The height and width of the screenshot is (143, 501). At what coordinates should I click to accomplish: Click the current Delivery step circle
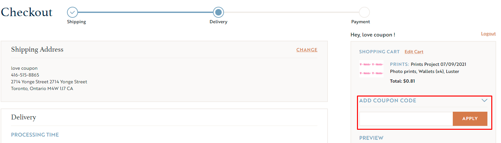pyautogui.click(x=218, y=12)
